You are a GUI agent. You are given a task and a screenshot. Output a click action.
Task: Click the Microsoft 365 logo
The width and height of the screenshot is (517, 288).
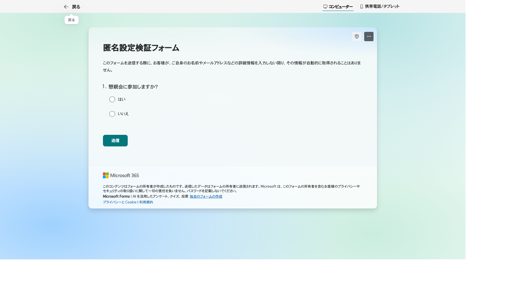121,175
